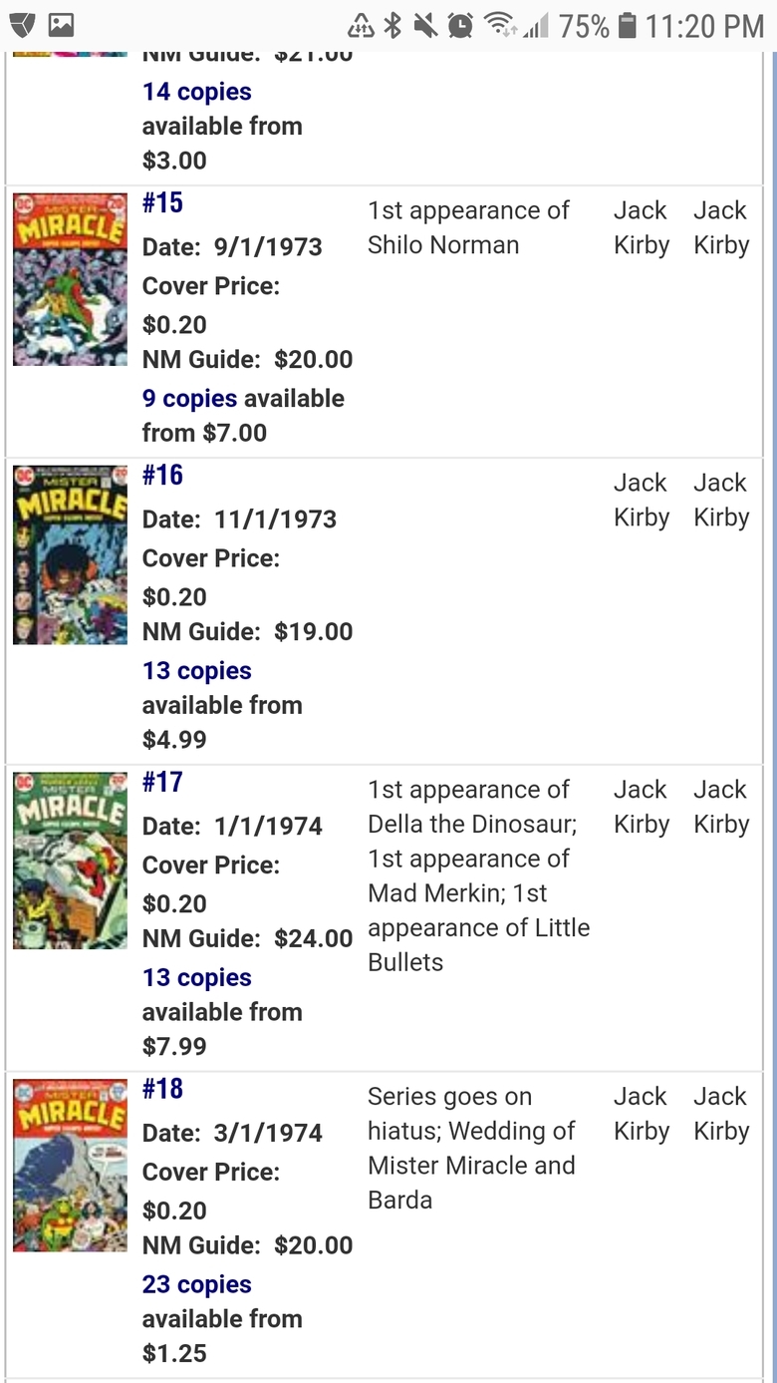Tap the battery indicator icon
This screenshot has height=1383, width=777.
coord(627,26)
